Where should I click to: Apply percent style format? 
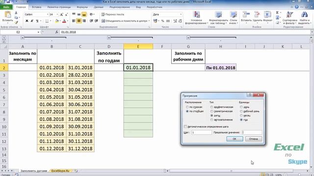(162, 21)
